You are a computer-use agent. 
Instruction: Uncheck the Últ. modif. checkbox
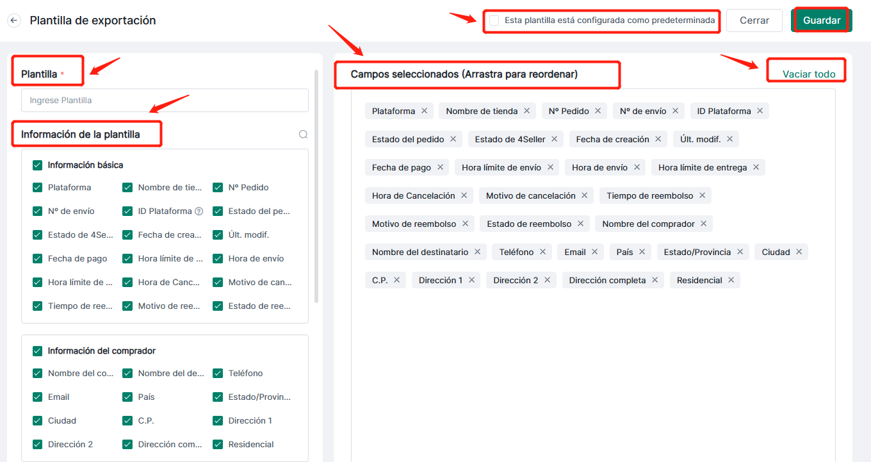coord(218,235)
